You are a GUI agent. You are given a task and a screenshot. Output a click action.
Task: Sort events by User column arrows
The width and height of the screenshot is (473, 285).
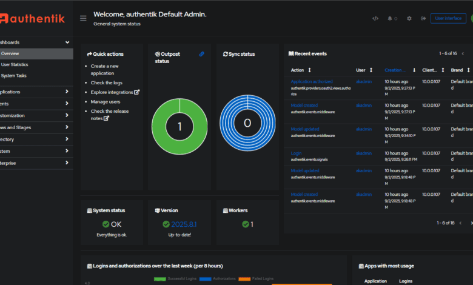click(x=371, y=70)
